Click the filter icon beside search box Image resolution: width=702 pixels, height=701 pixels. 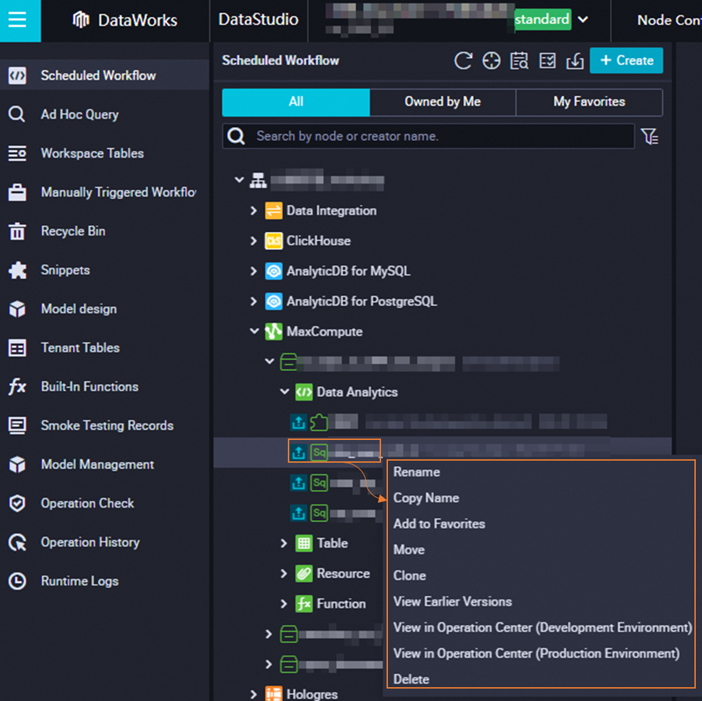[649, 136]
